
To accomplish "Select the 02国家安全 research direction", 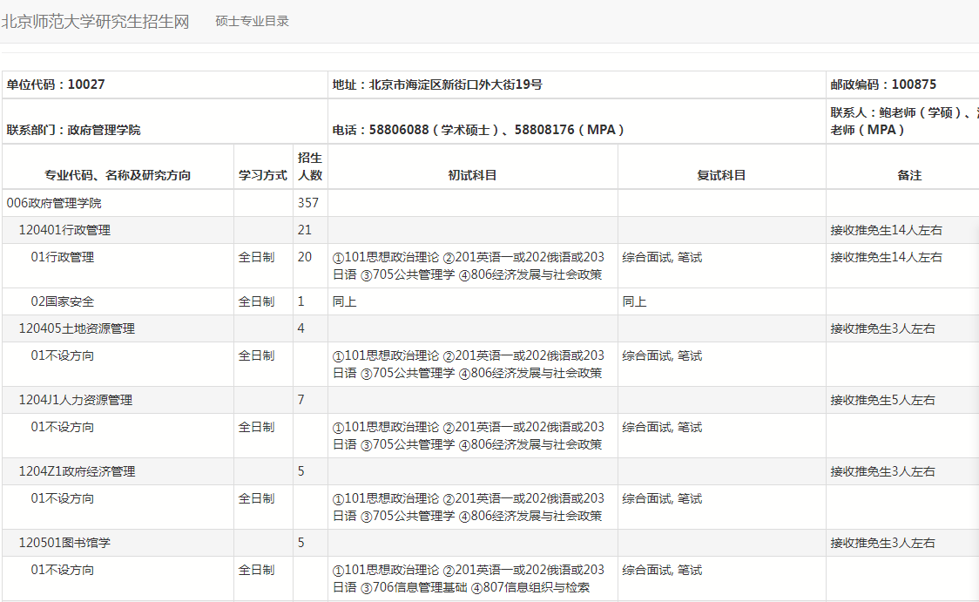I will point(63,301).
